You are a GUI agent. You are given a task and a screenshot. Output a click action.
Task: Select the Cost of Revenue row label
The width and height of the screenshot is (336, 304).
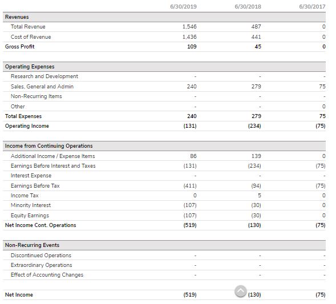(x=31, y=37)
